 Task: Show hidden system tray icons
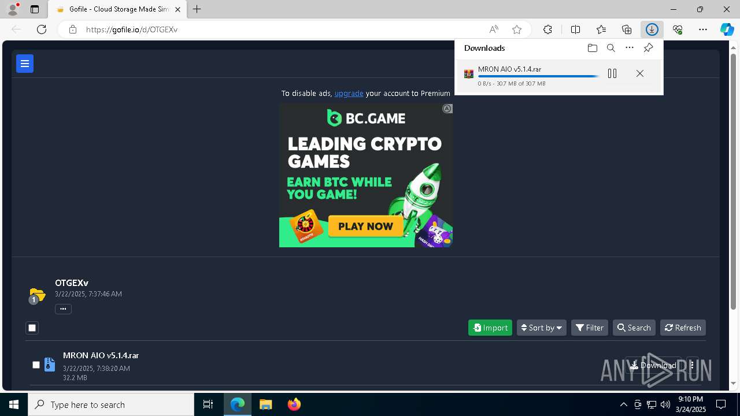(623, 404)
